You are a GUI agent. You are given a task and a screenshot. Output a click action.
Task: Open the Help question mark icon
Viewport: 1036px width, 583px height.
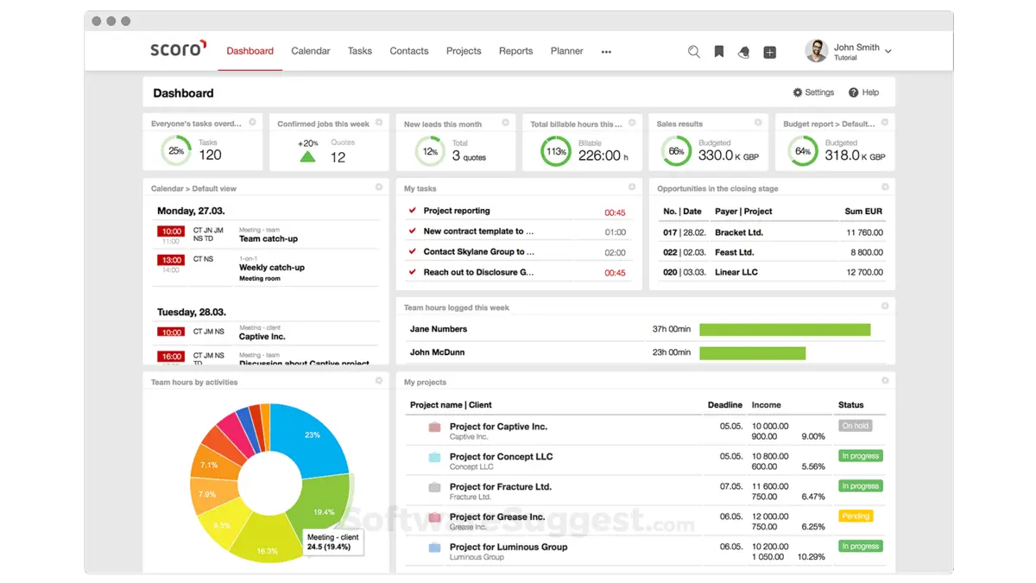pyautogui.click(x=853, y=92)
